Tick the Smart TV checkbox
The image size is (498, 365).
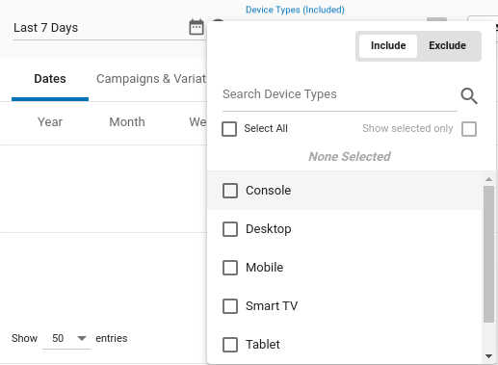[230, 306]
